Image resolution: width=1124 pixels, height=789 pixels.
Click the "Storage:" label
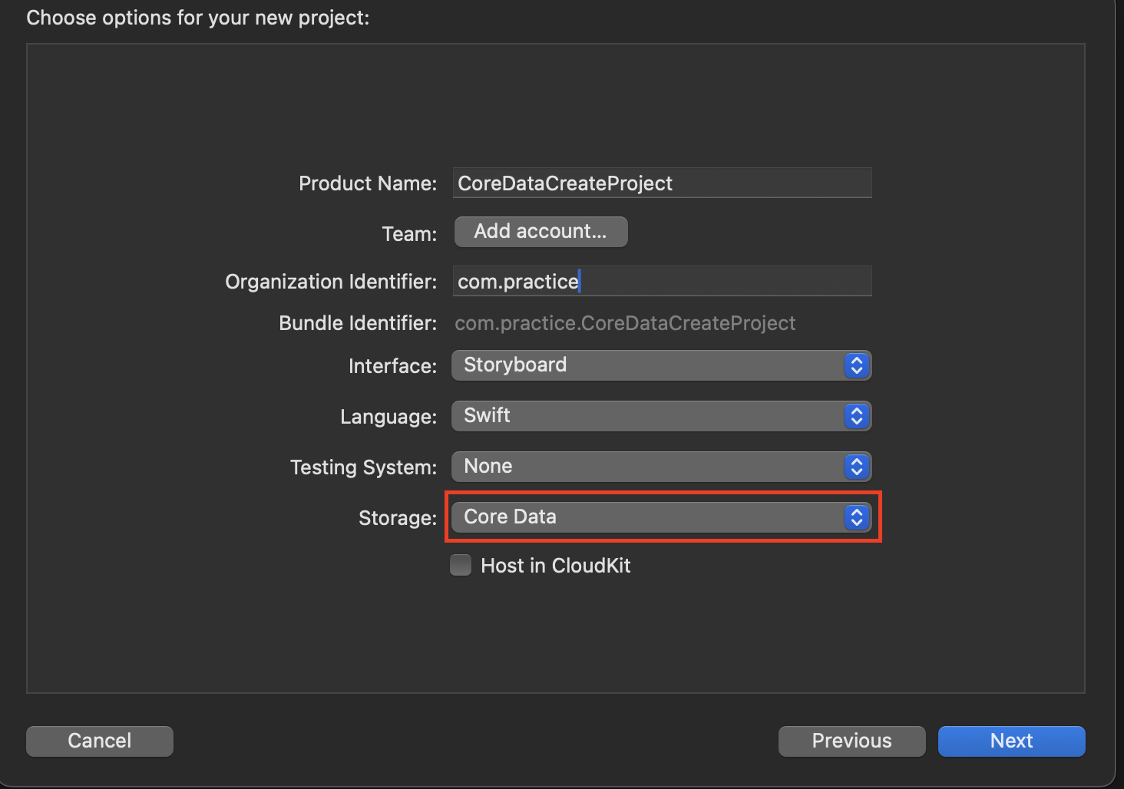tap(397, 518)
